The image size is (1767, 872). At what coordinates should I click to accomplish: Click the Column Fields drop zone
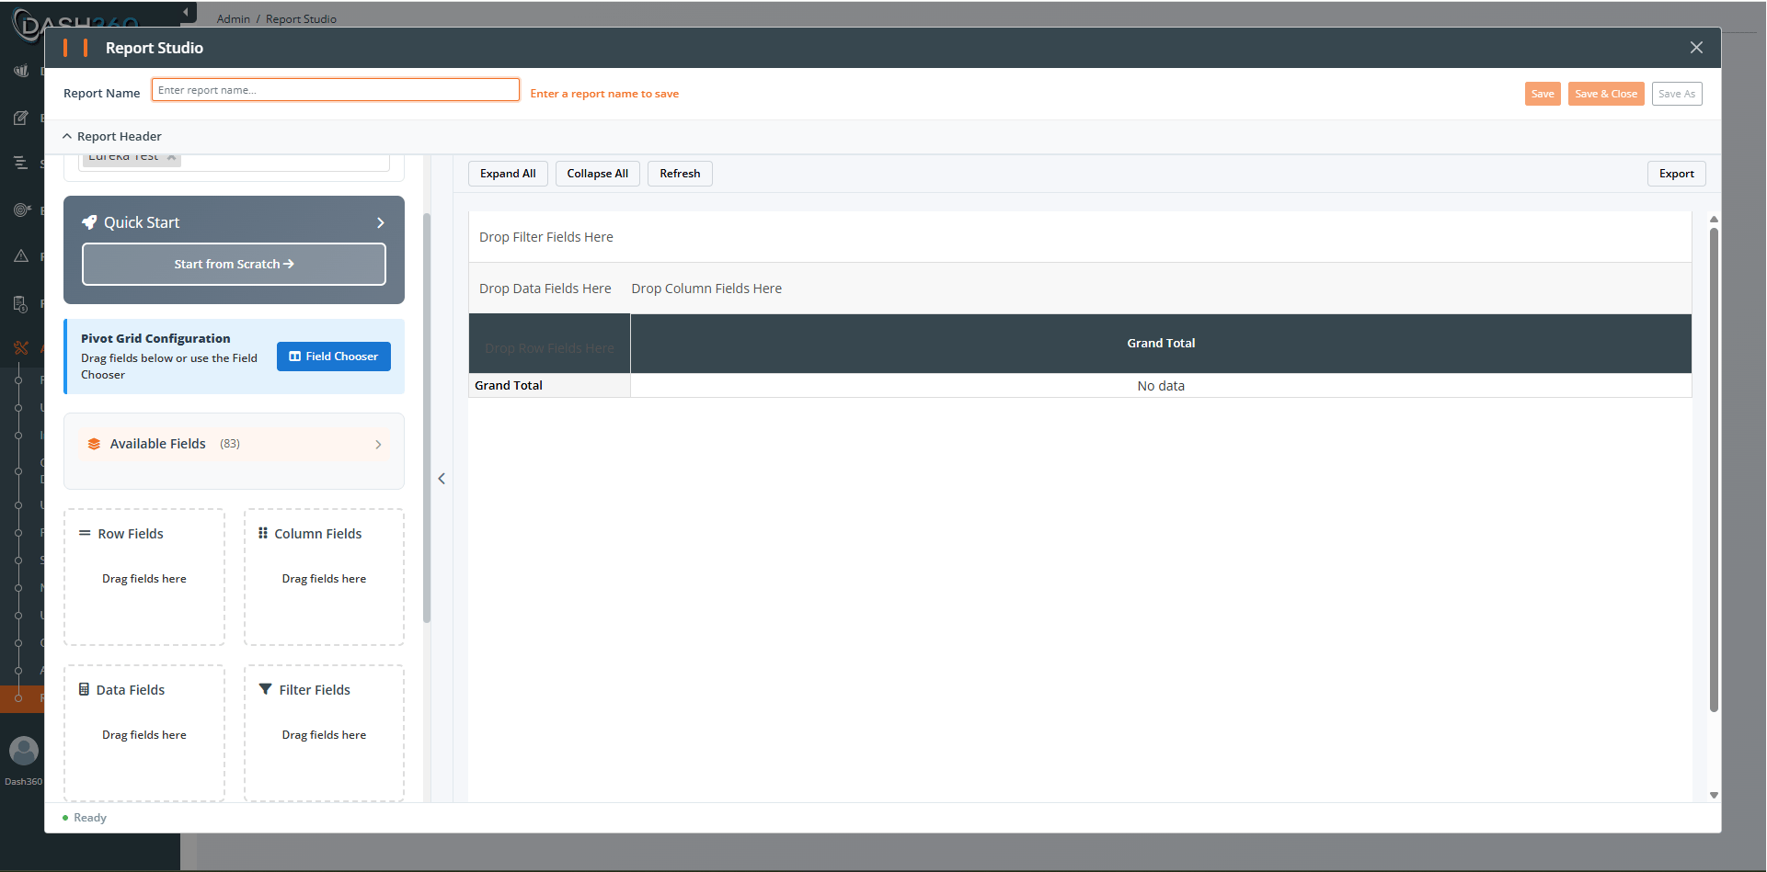pos(324,577)
